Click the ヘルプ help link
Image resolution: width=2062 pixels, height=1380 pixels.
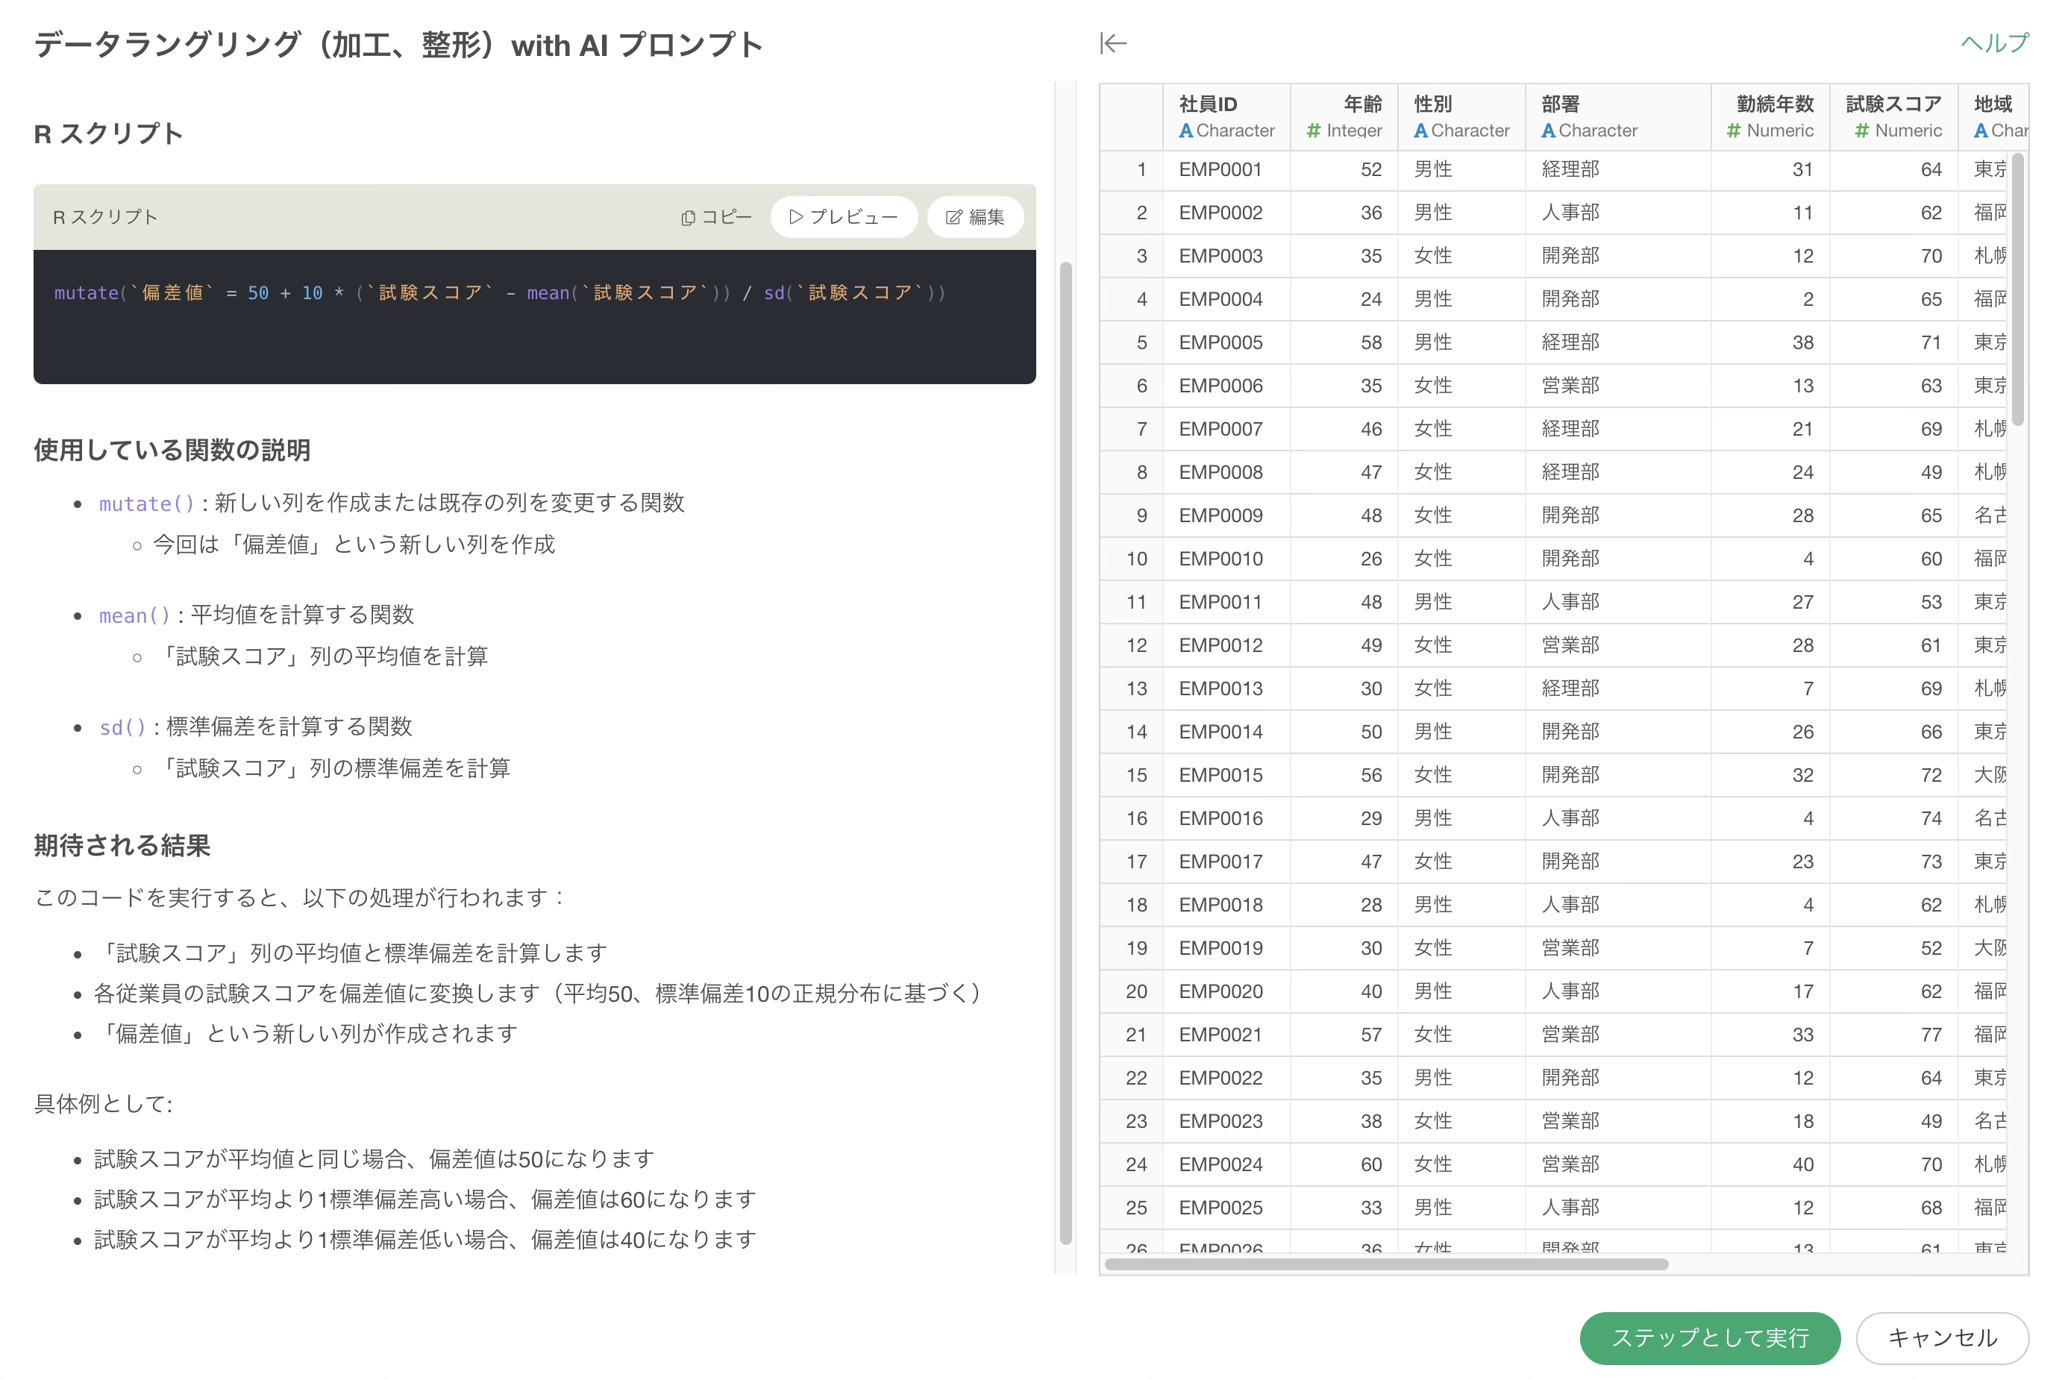coord(1993,43)
